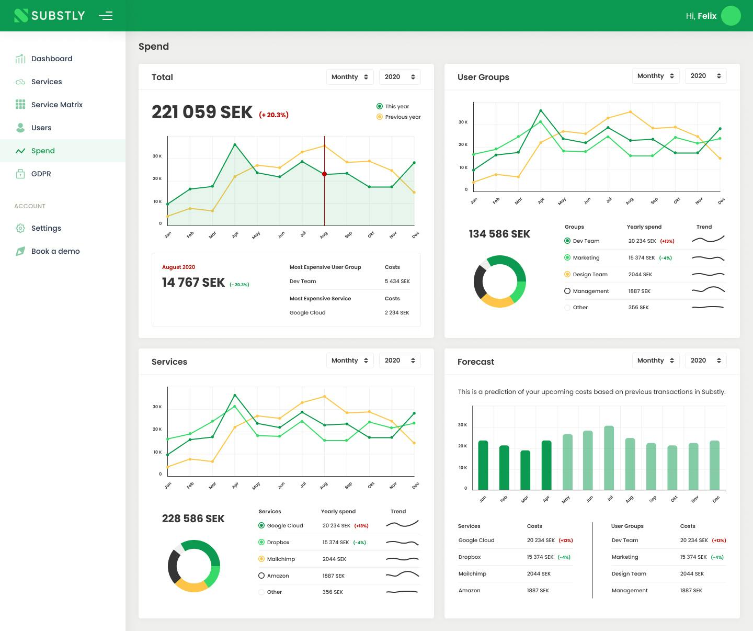Open the Monthly dropdown in Total card
Image resolution: width=753 pixels, height=631 pixels.
click(x=350, y=77)
